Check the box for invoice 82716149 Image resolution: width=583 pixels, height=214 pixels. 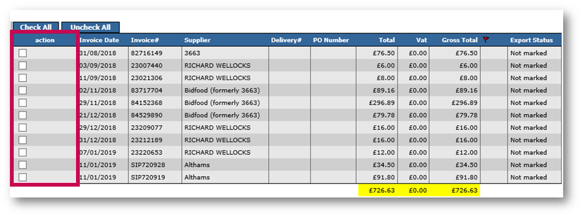pos(23,53)
